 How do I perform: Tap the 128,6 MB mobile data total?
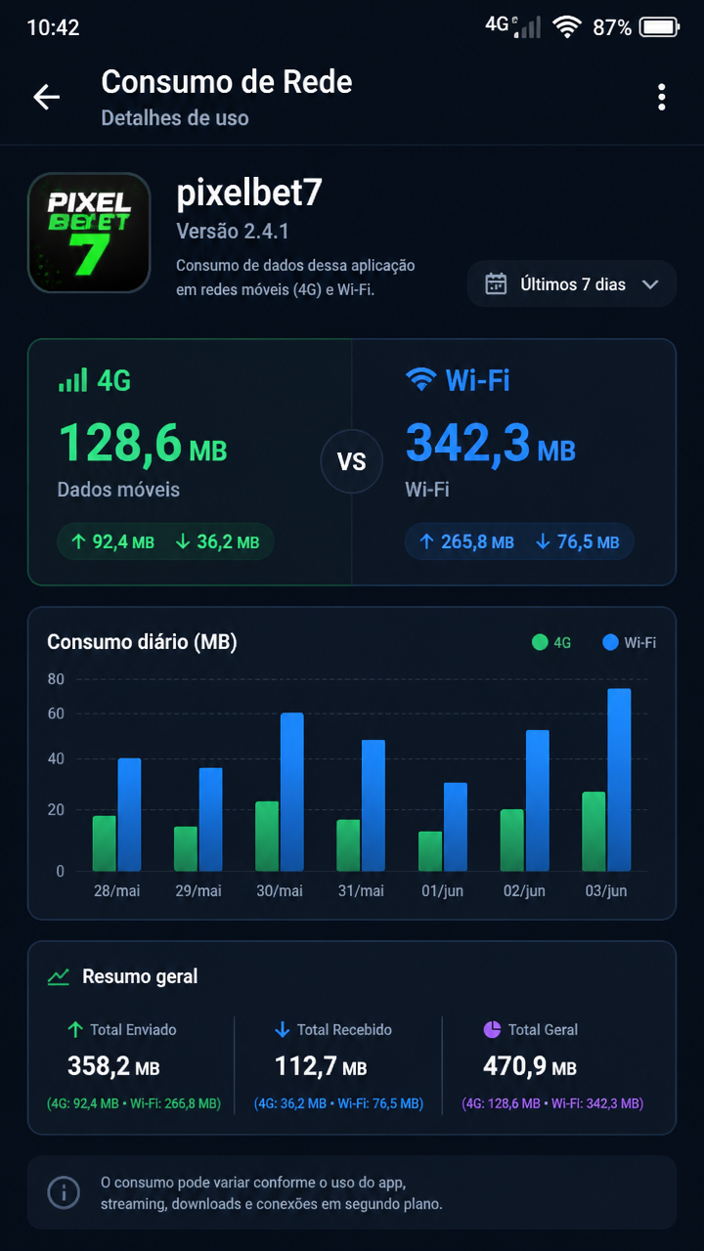[143, 444]
